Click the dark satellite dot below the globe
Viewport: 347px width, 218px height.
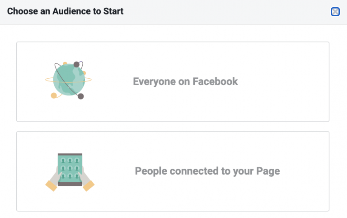pos(81,96)
